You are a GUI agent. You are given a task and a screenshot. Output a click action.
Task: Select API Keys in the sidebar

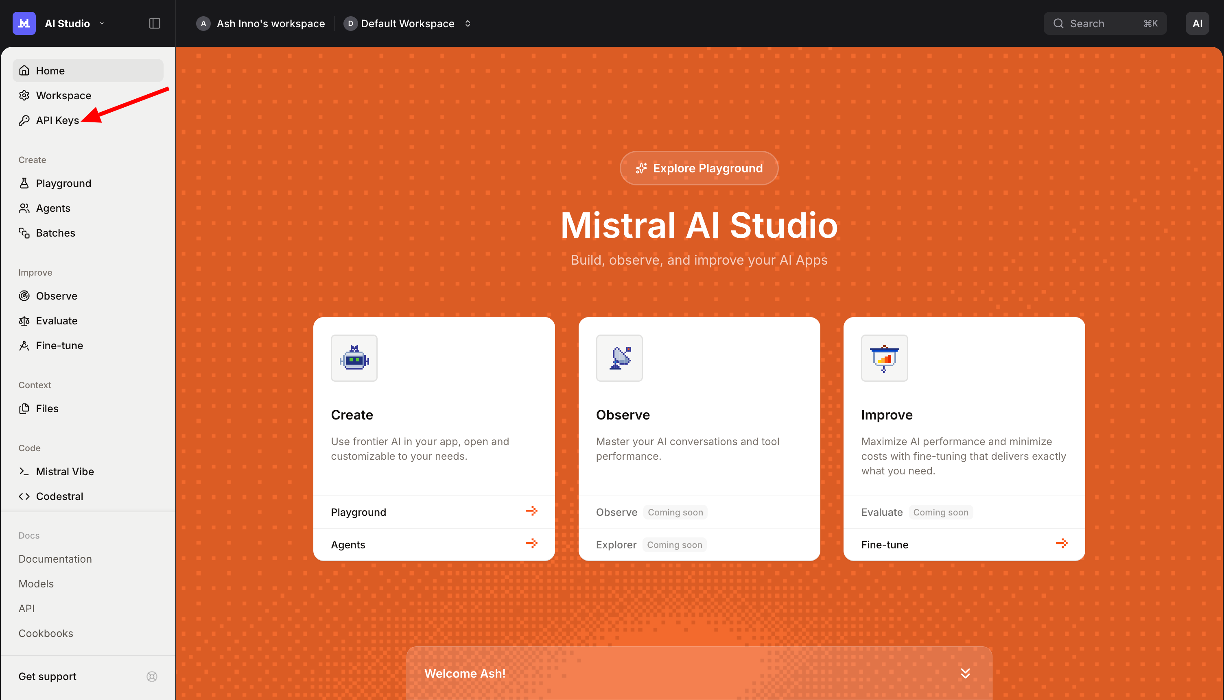57,120
